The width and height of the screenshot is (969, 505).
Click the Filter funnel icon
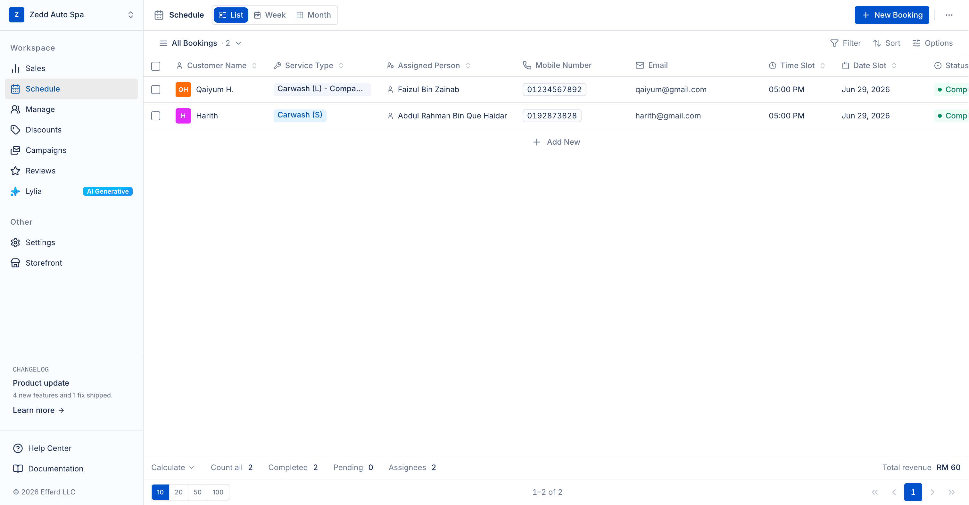[834, 43]
